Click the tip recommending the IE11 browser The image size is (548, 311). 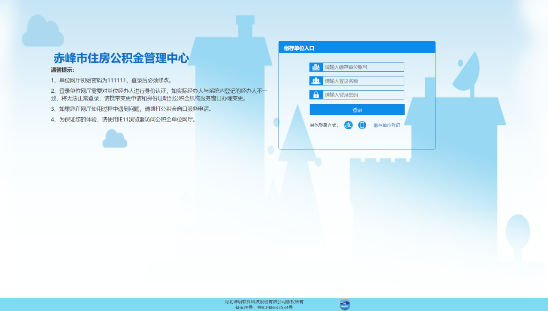pyautogui.click(x=124, y=119)
